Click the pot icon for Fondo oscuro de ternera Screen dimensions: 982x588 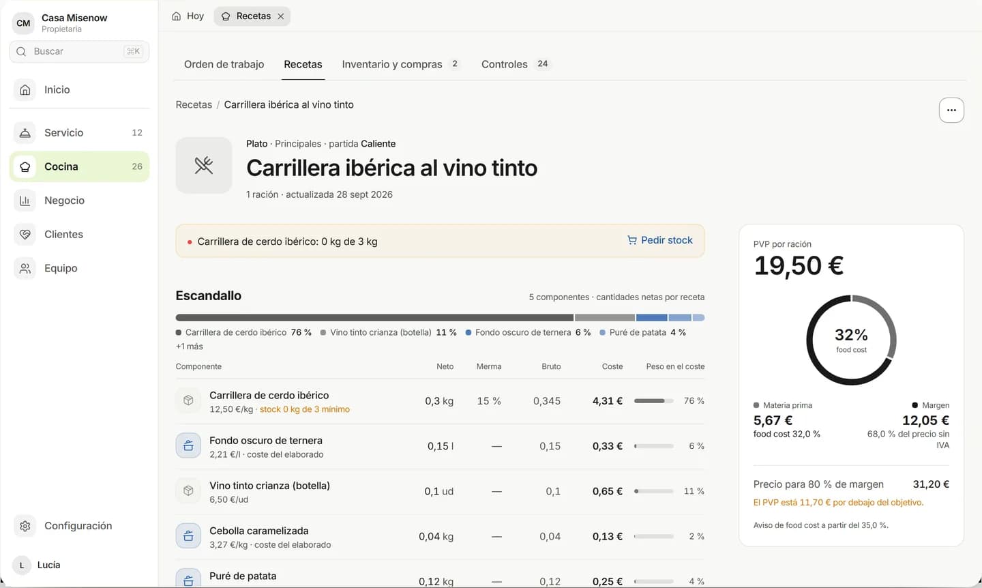tap(188, 446)
